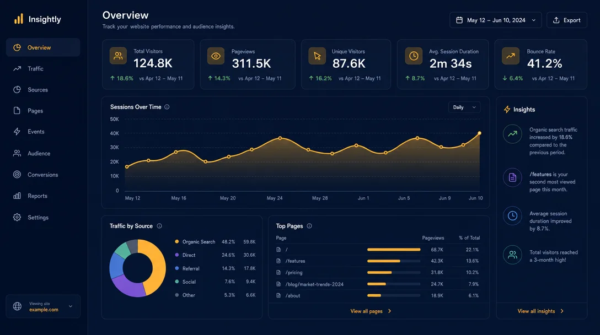Screen dimensions: 600x335
Task: Click the Other gray legend dot
Action: [x=177, y=295]
